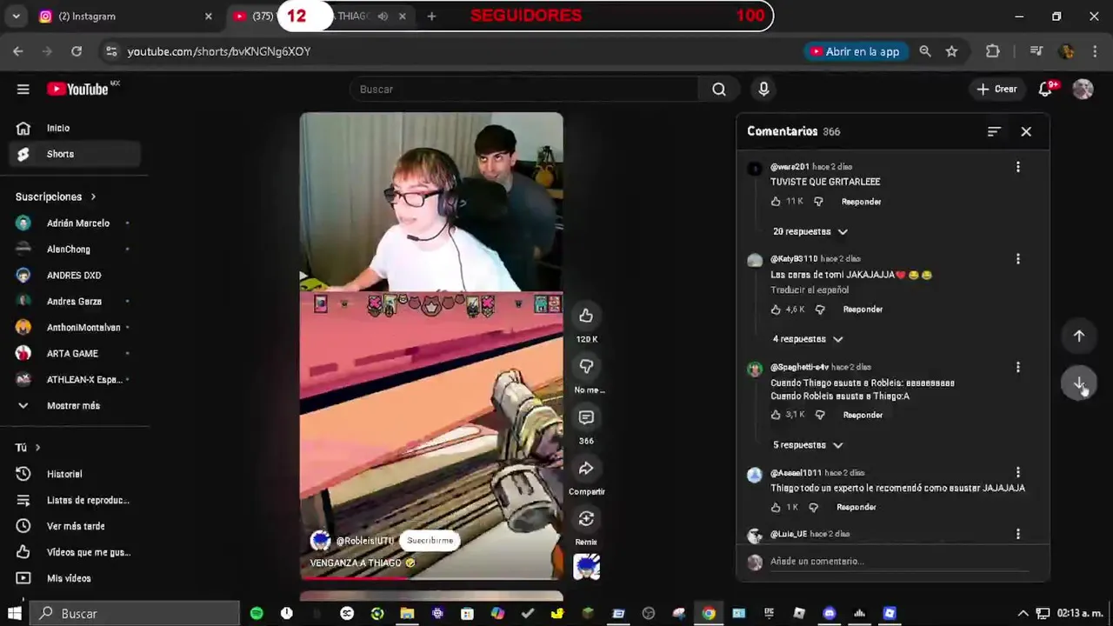Expand 5 respuestas replies

point(808,445)
